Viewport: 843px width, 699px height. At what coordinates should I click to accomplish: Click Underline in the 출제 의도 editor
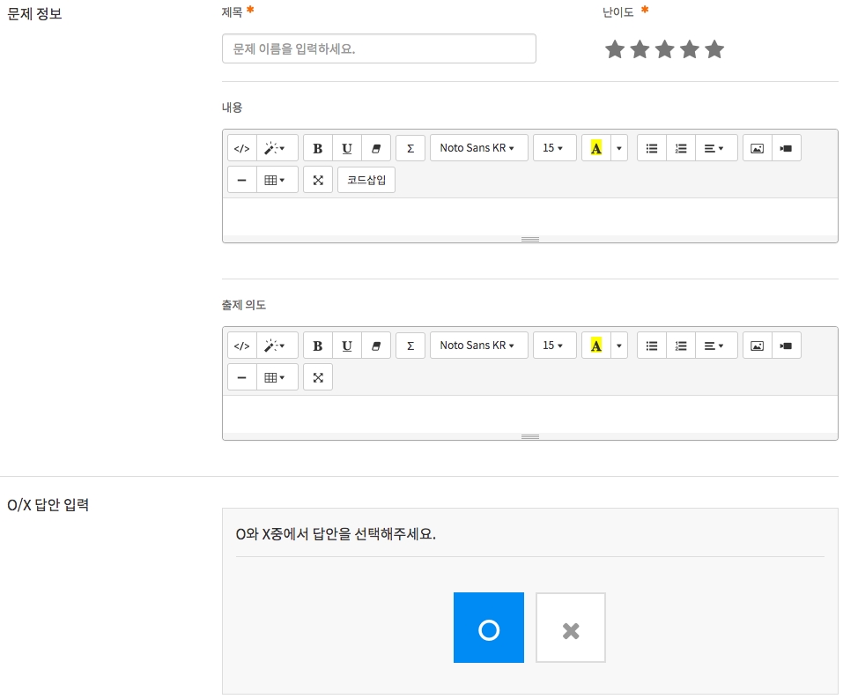click(x=347, y=346)
